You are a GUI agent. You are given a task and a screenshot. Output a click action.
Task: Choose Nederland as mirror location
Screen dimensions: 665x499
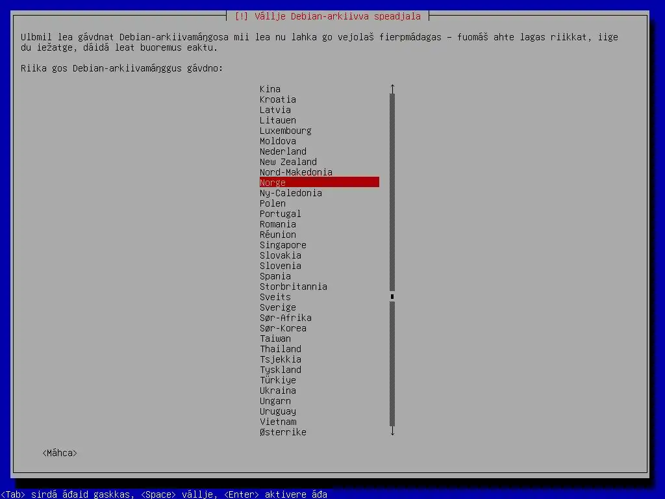319,151
